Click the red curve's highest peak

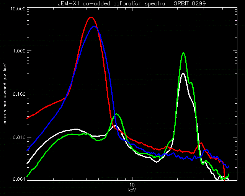[x=91, y=18]
